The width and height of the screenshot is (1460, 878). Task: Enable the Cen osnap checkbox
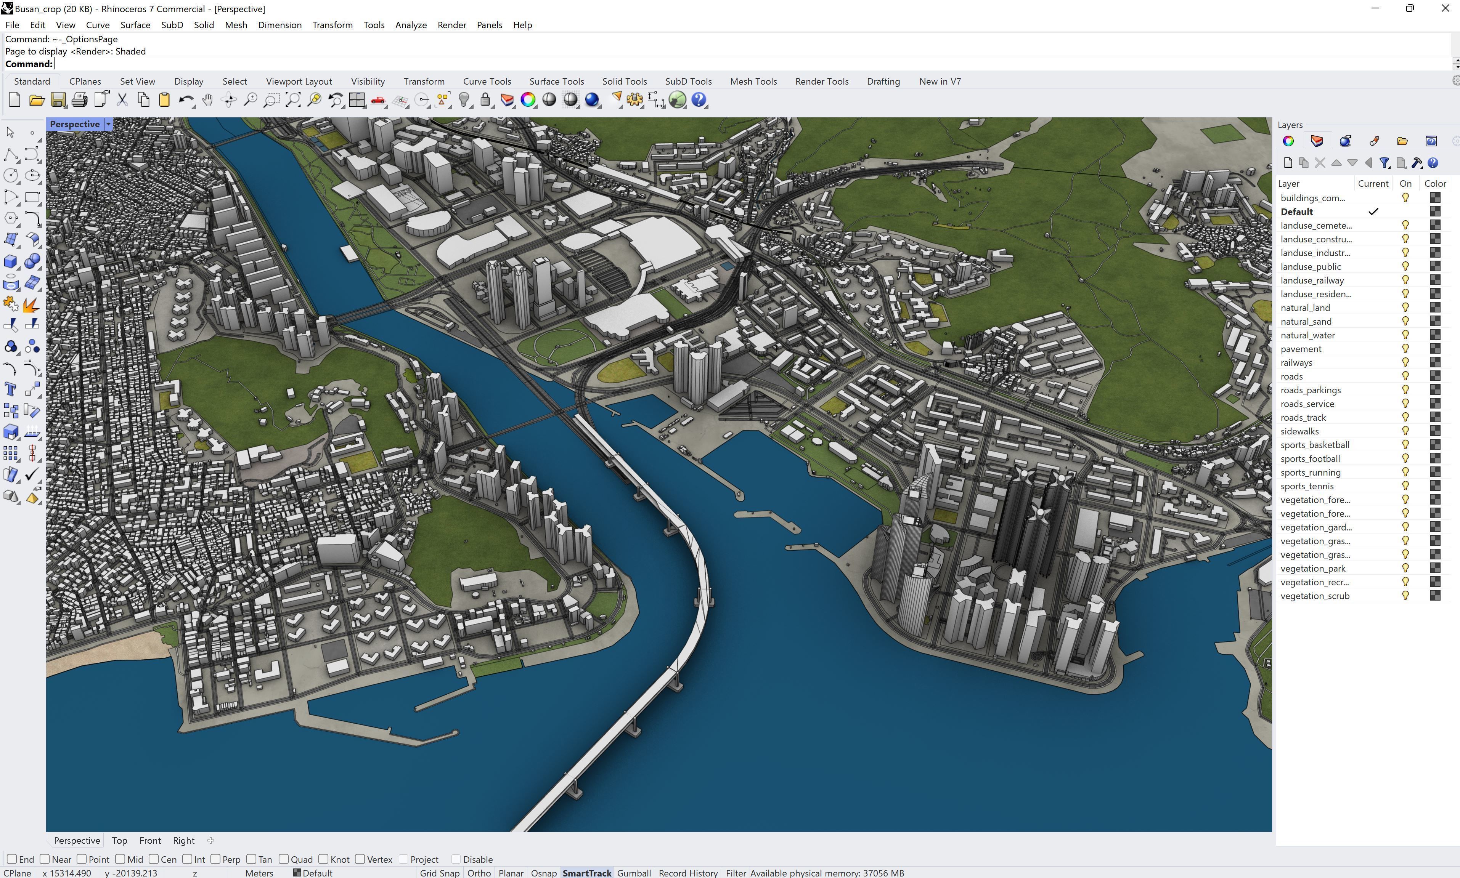pyautogui.click(x=154, y=859)
